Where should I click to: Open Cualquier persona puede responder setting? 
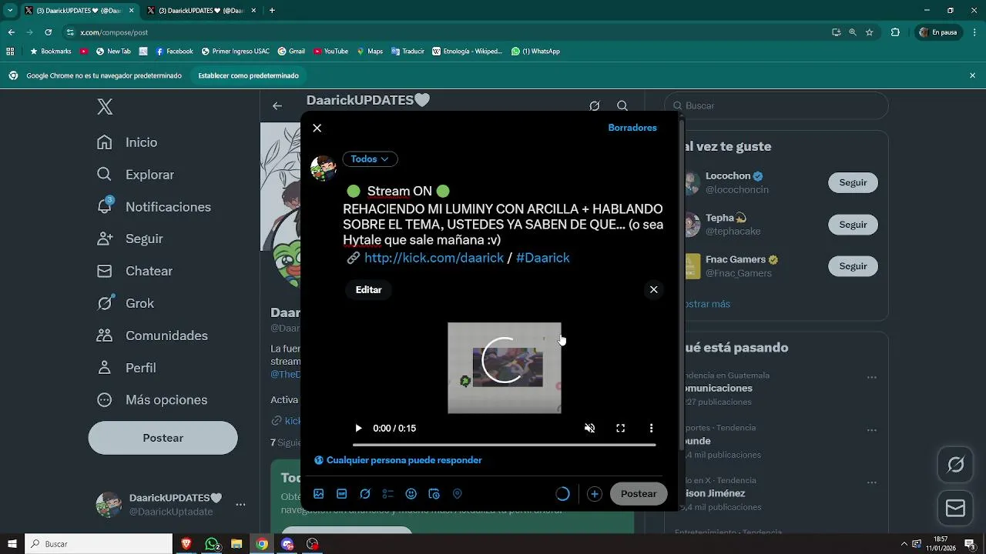coord(398,460)
